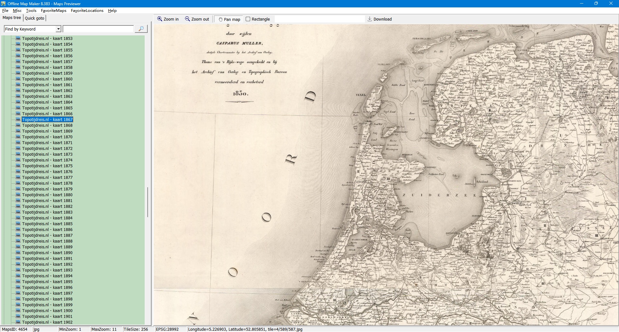The image size is (619, 332).
Task: Open the FavoriteMaps menu
Action: coord(54,11)
